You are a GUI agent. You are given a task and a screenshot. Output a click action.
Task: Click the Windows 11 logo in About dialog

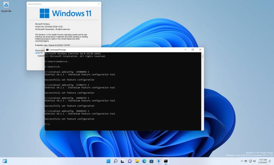pos(66,13)
